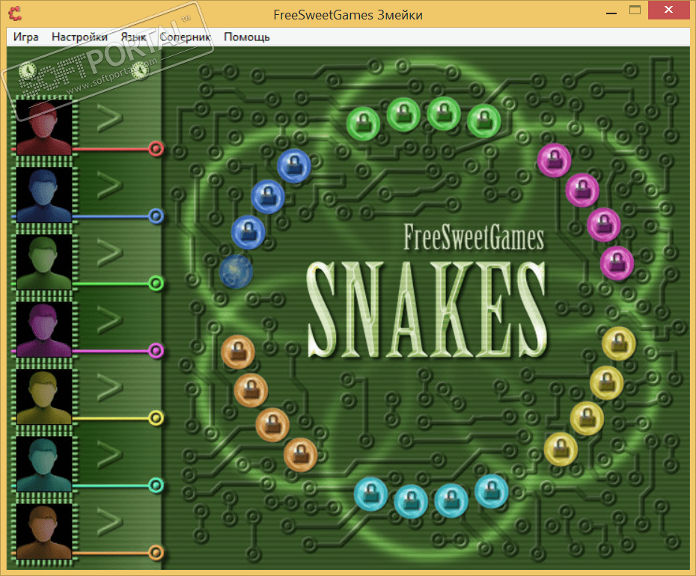The width and height of the screenshot is (696, 576).
Task: Toggle the yellow ring connector
Action: pyautogui.click(x=156, y=418)
